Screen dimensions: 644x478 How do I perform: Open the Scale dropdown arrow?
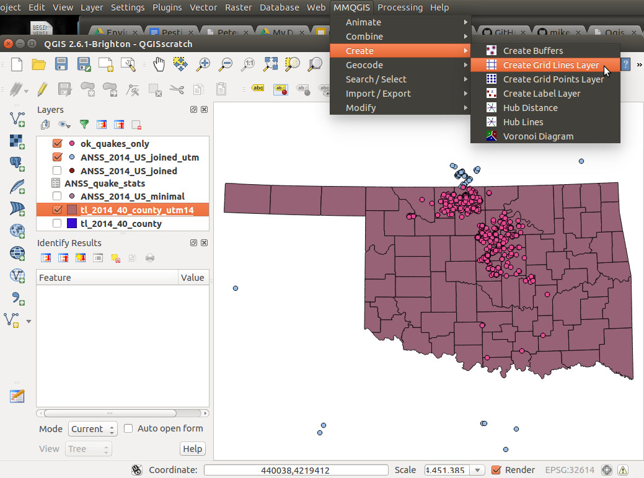tap(478, 470)
